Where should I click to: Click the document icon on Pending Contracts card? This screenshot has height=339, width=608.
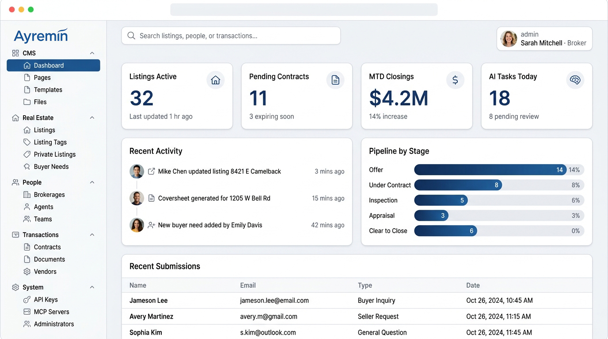pos(335,80)
